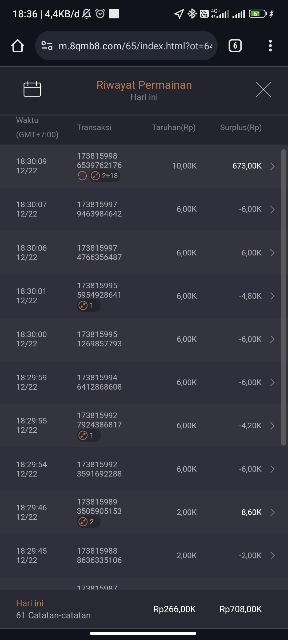Tap the Taruhan(Rp) column header

[174, 127]
